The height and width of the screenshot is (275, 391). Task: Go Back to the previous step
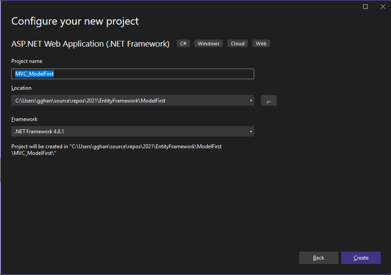click(x=319, y=258)
